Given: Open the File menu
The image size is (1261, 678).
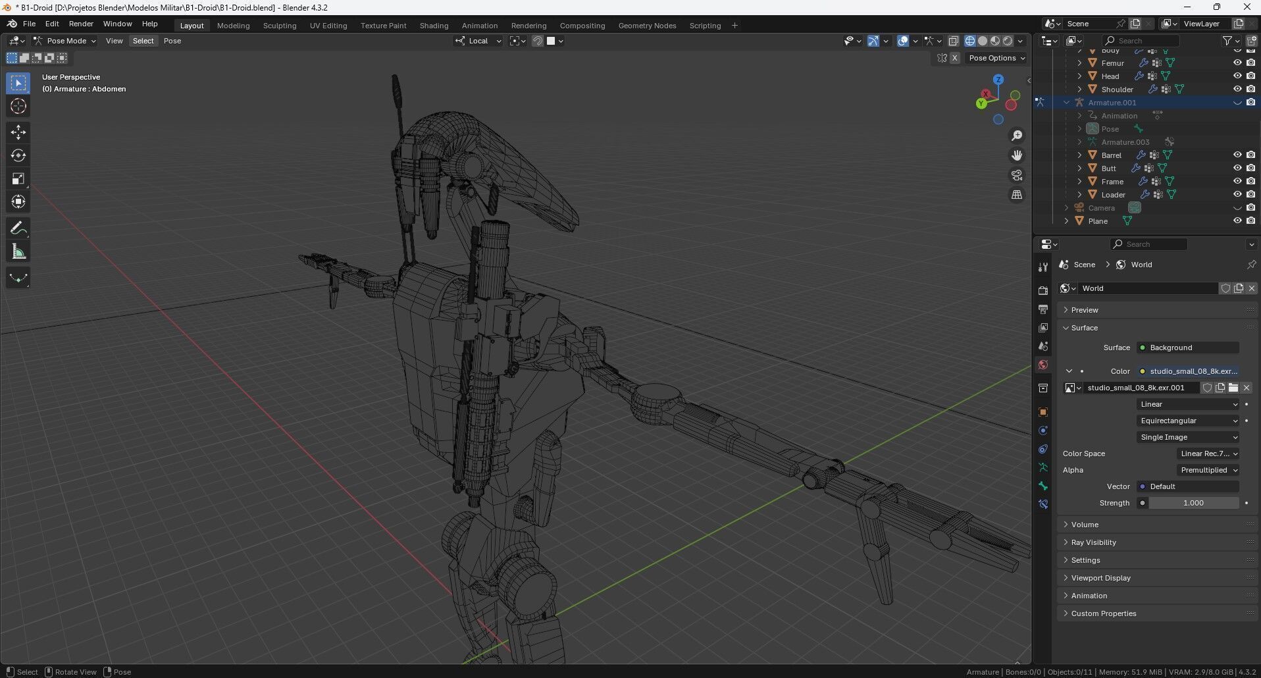Looking at the screenshot, I should [29, 24].
